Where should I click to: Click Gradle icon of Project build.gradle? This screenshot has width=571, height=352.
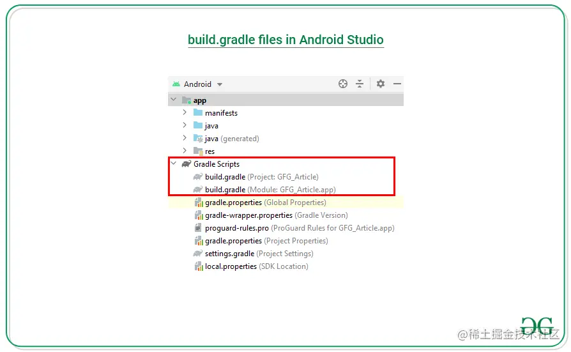[198, 177]
